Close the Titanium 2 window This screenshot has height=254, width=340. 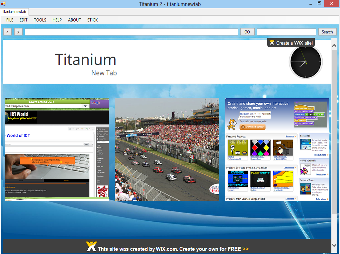coord(332,3)
